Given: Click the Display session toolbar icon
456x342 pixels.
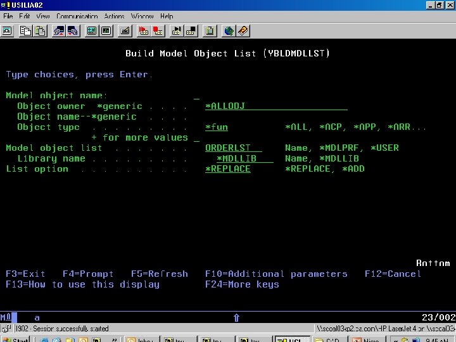Looking at the screenshot, I should 92,31.
